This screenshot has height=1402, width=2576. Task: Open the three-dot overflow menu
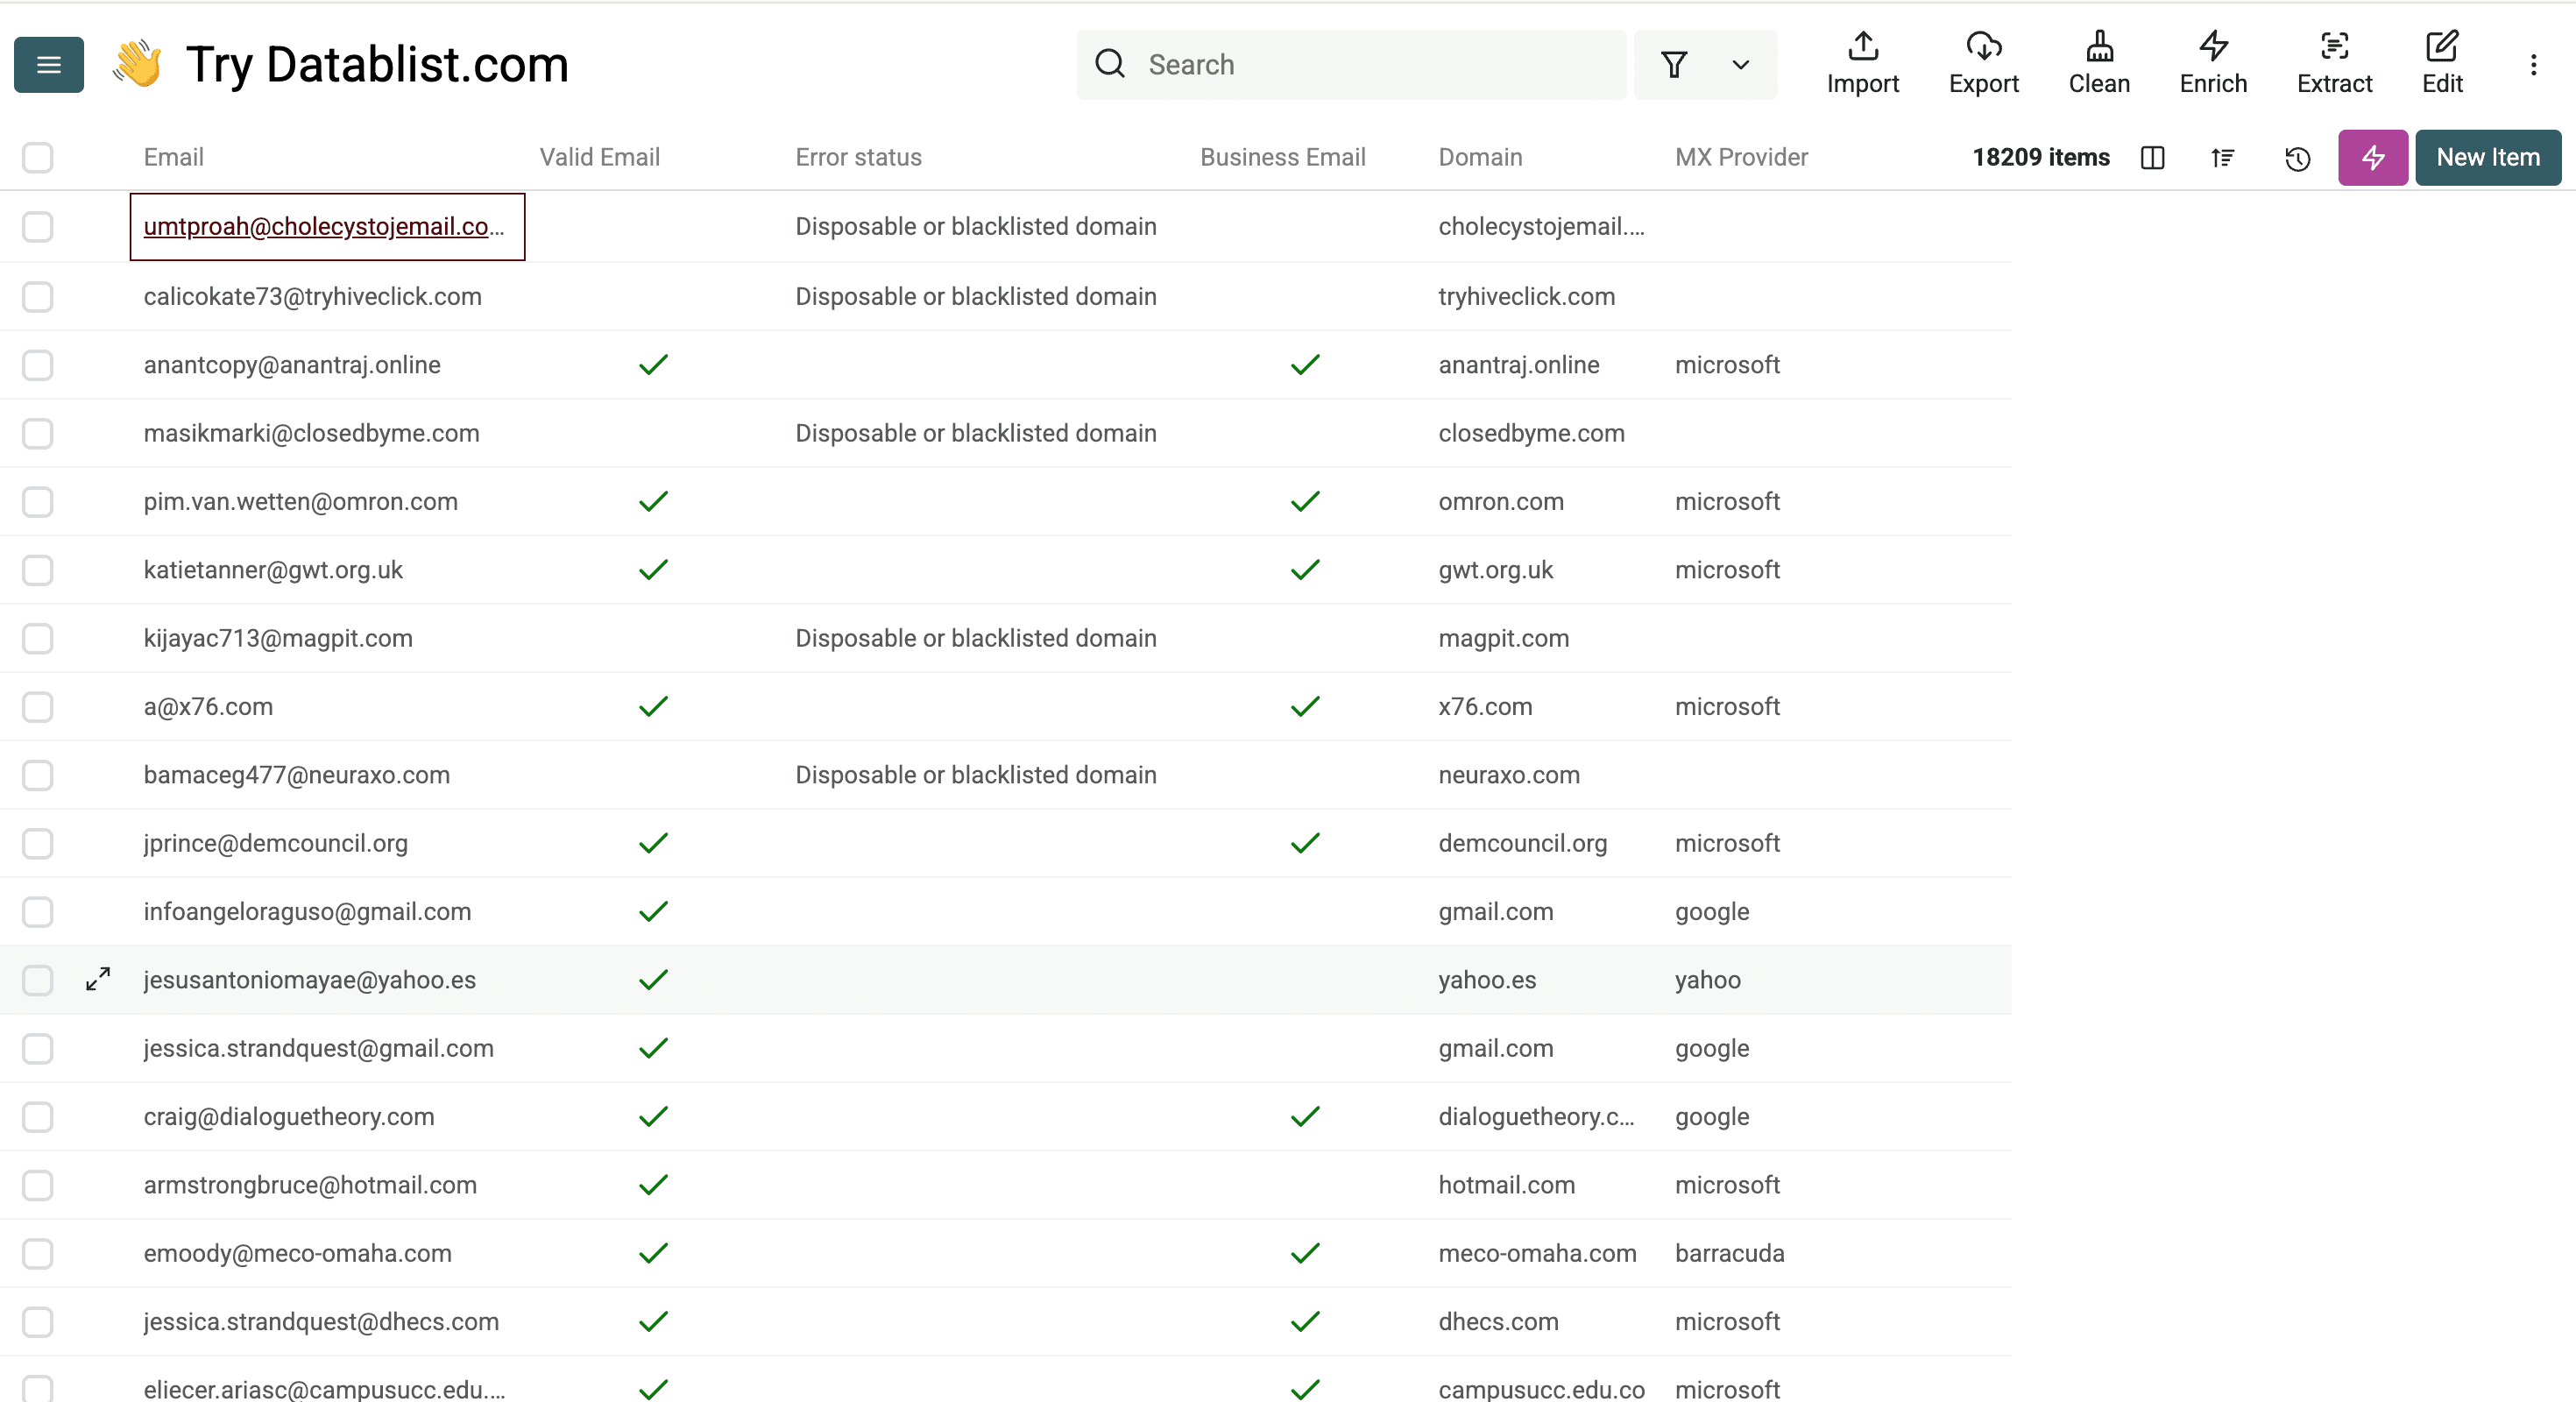tap(2535, 64)
